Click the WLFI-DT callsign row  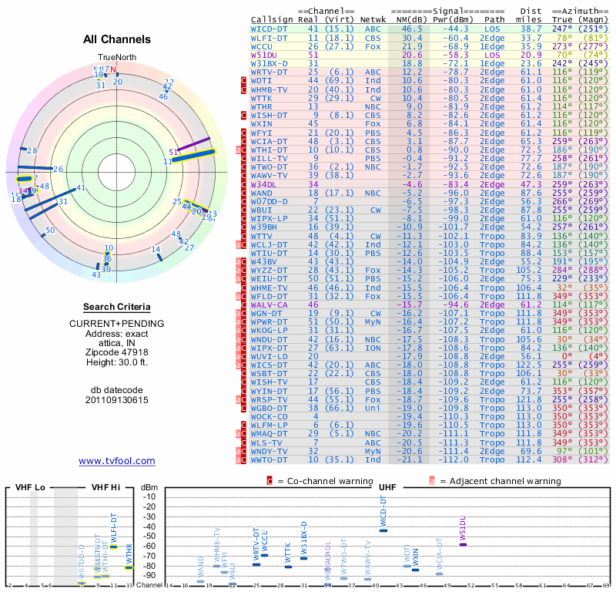tap(430, 38)
